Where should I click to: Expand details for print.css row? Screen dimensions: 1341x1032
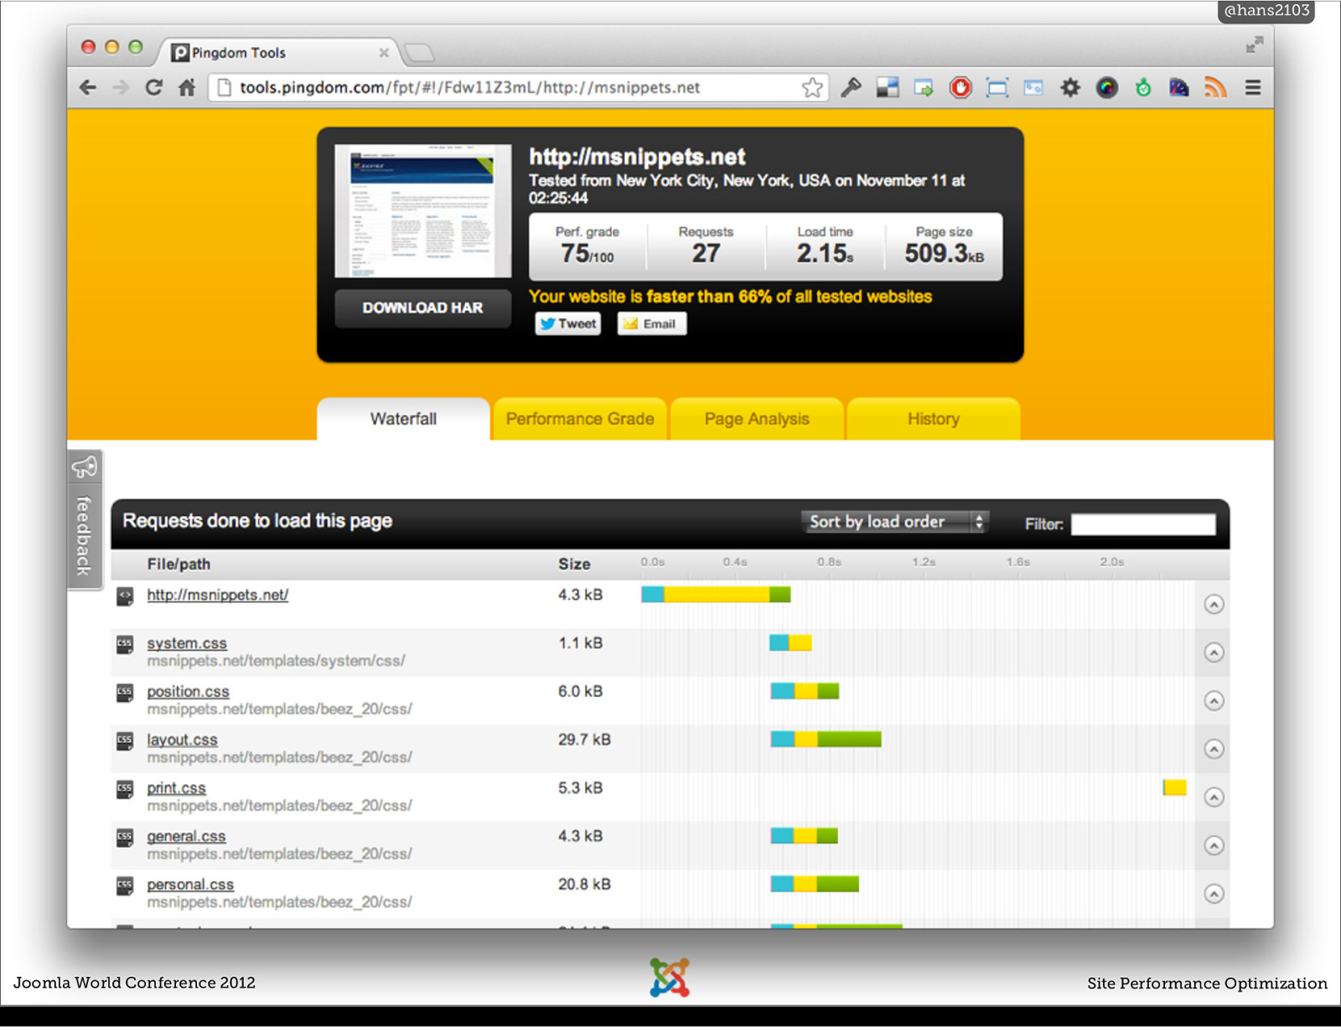pos(1214,797)
